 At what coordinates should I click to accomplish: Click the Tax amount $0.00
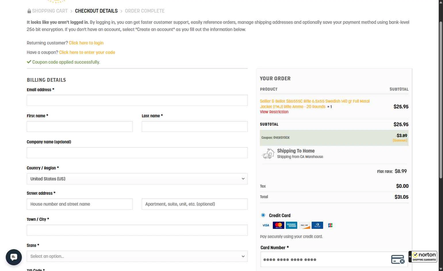(x=402, y=186)
